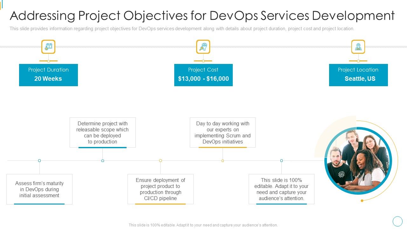This screenshot has height=229, width=407.
Task: Toggle the timeline node under Determine project box
Action: pyautogui.click(x=102, y=161)
